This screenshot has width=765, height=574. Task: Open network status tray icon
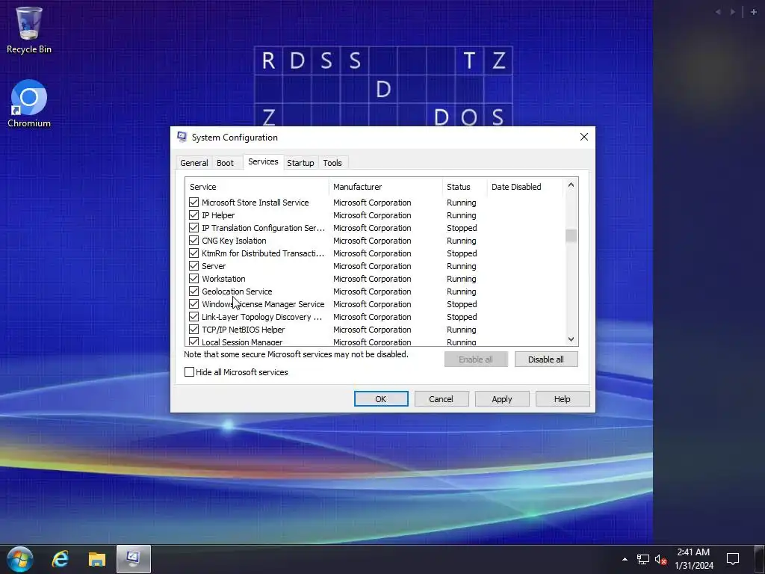(643, 559)
